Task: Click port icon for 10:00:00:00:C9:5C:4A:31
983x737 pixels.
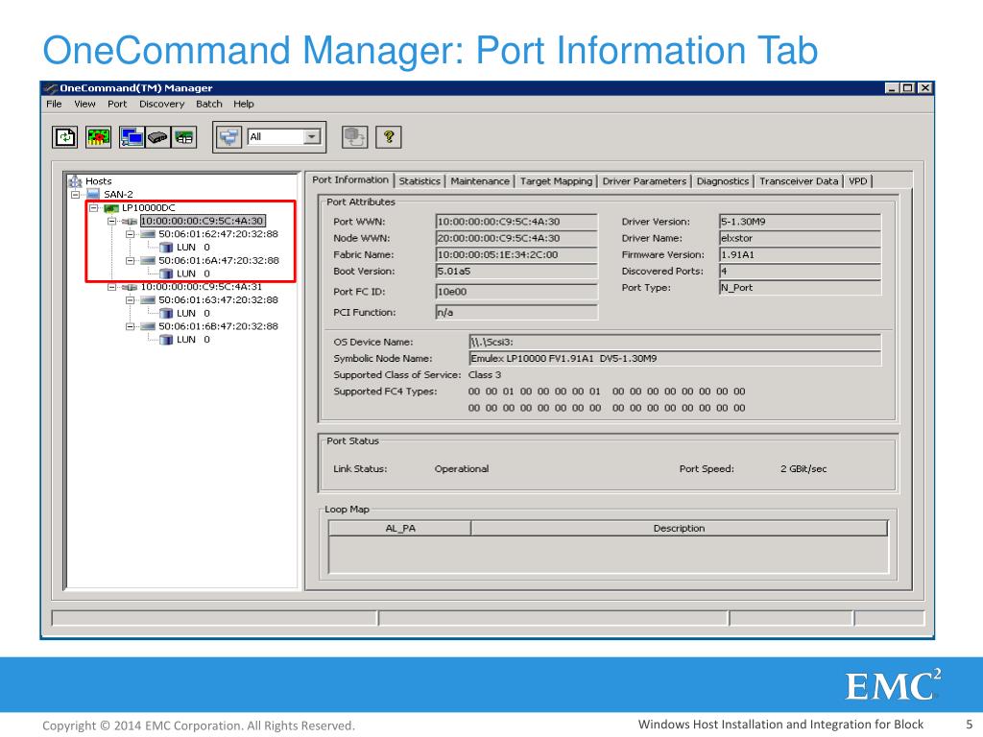Action: [x=130, y=287]
